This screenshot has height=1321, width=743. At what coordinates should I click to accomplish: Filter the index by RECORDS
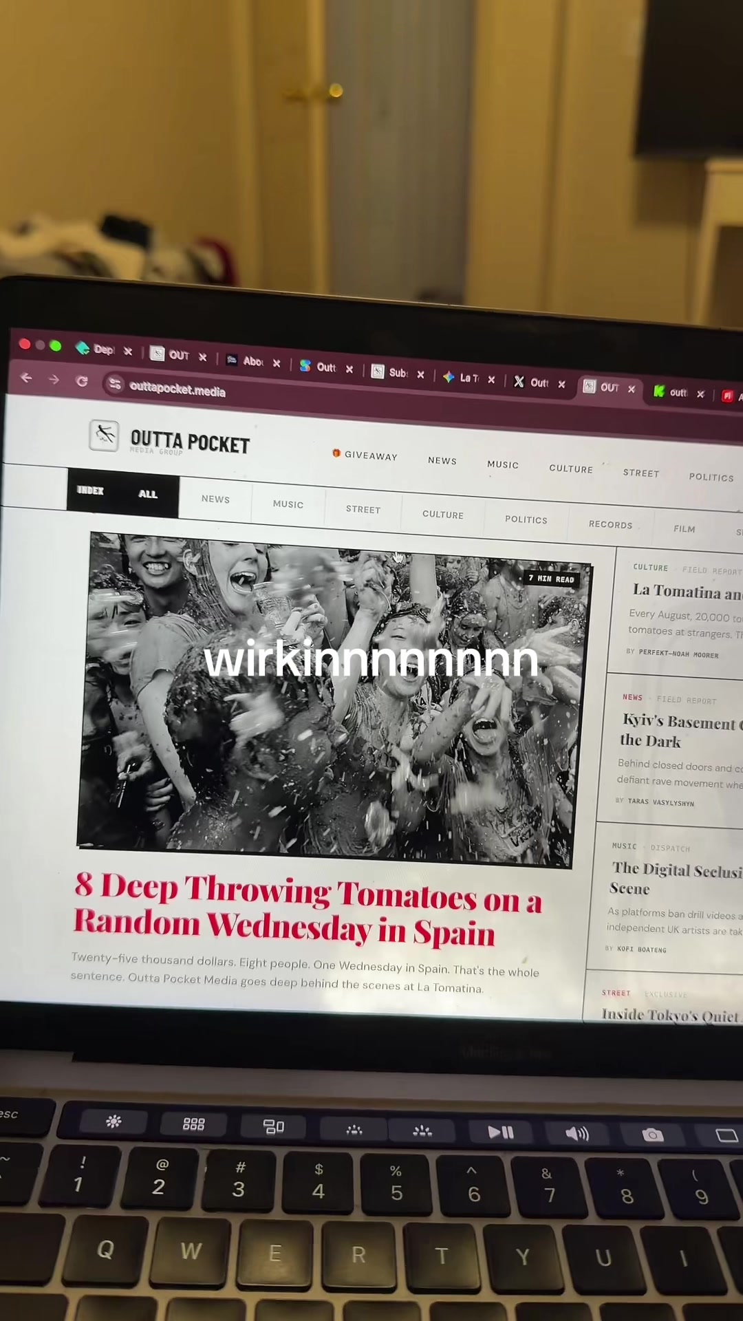coord(610,524)
